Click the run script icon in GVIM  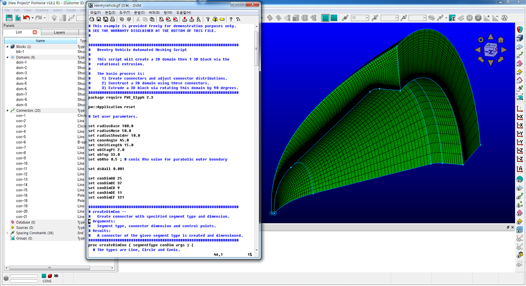coord(199,19)
